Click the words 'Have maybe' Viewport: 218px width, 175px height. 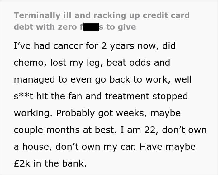tap(168, 147)
